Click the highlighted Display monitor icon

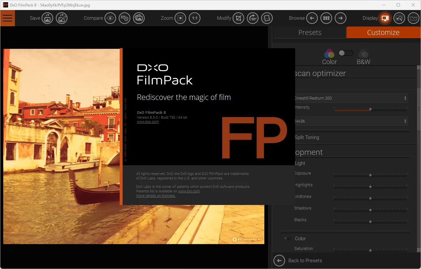385,18
